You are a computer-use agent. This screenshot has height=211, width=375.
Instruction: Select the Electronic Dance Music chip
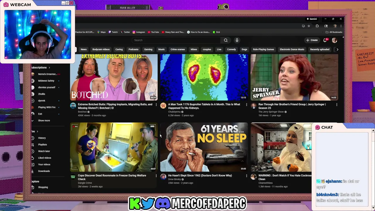coord(292,50)
